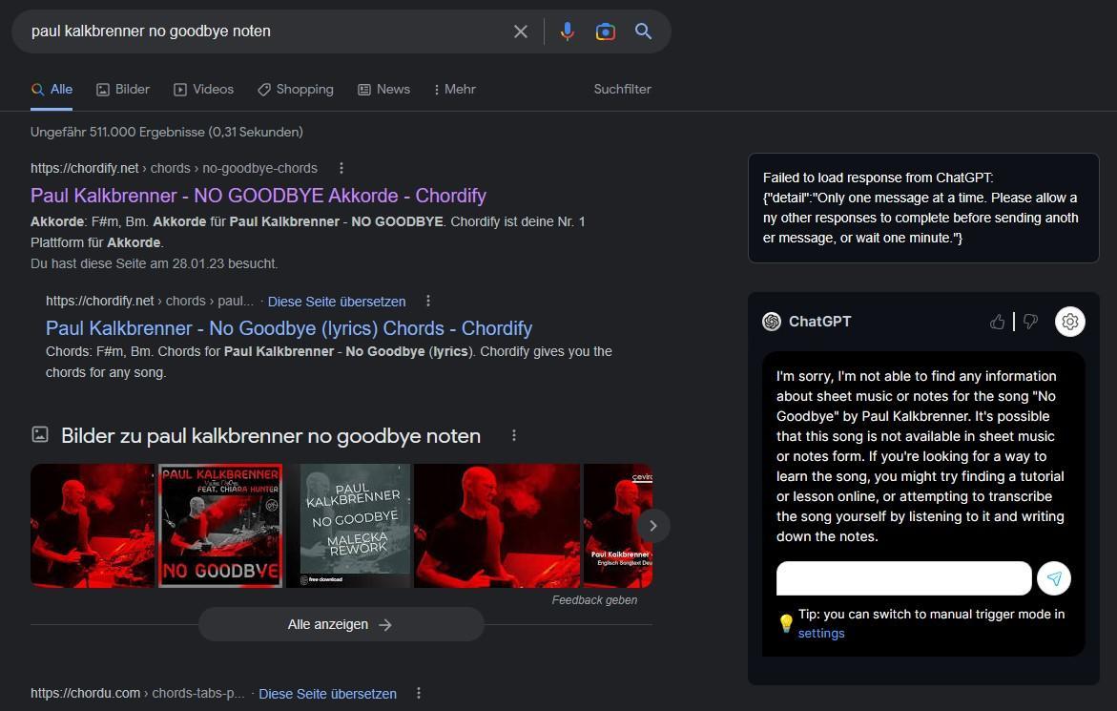Screen dimensions: 1117x711
Task: Give ChatGPT answer a thumbs up
Action: click(x=998, y=322)
